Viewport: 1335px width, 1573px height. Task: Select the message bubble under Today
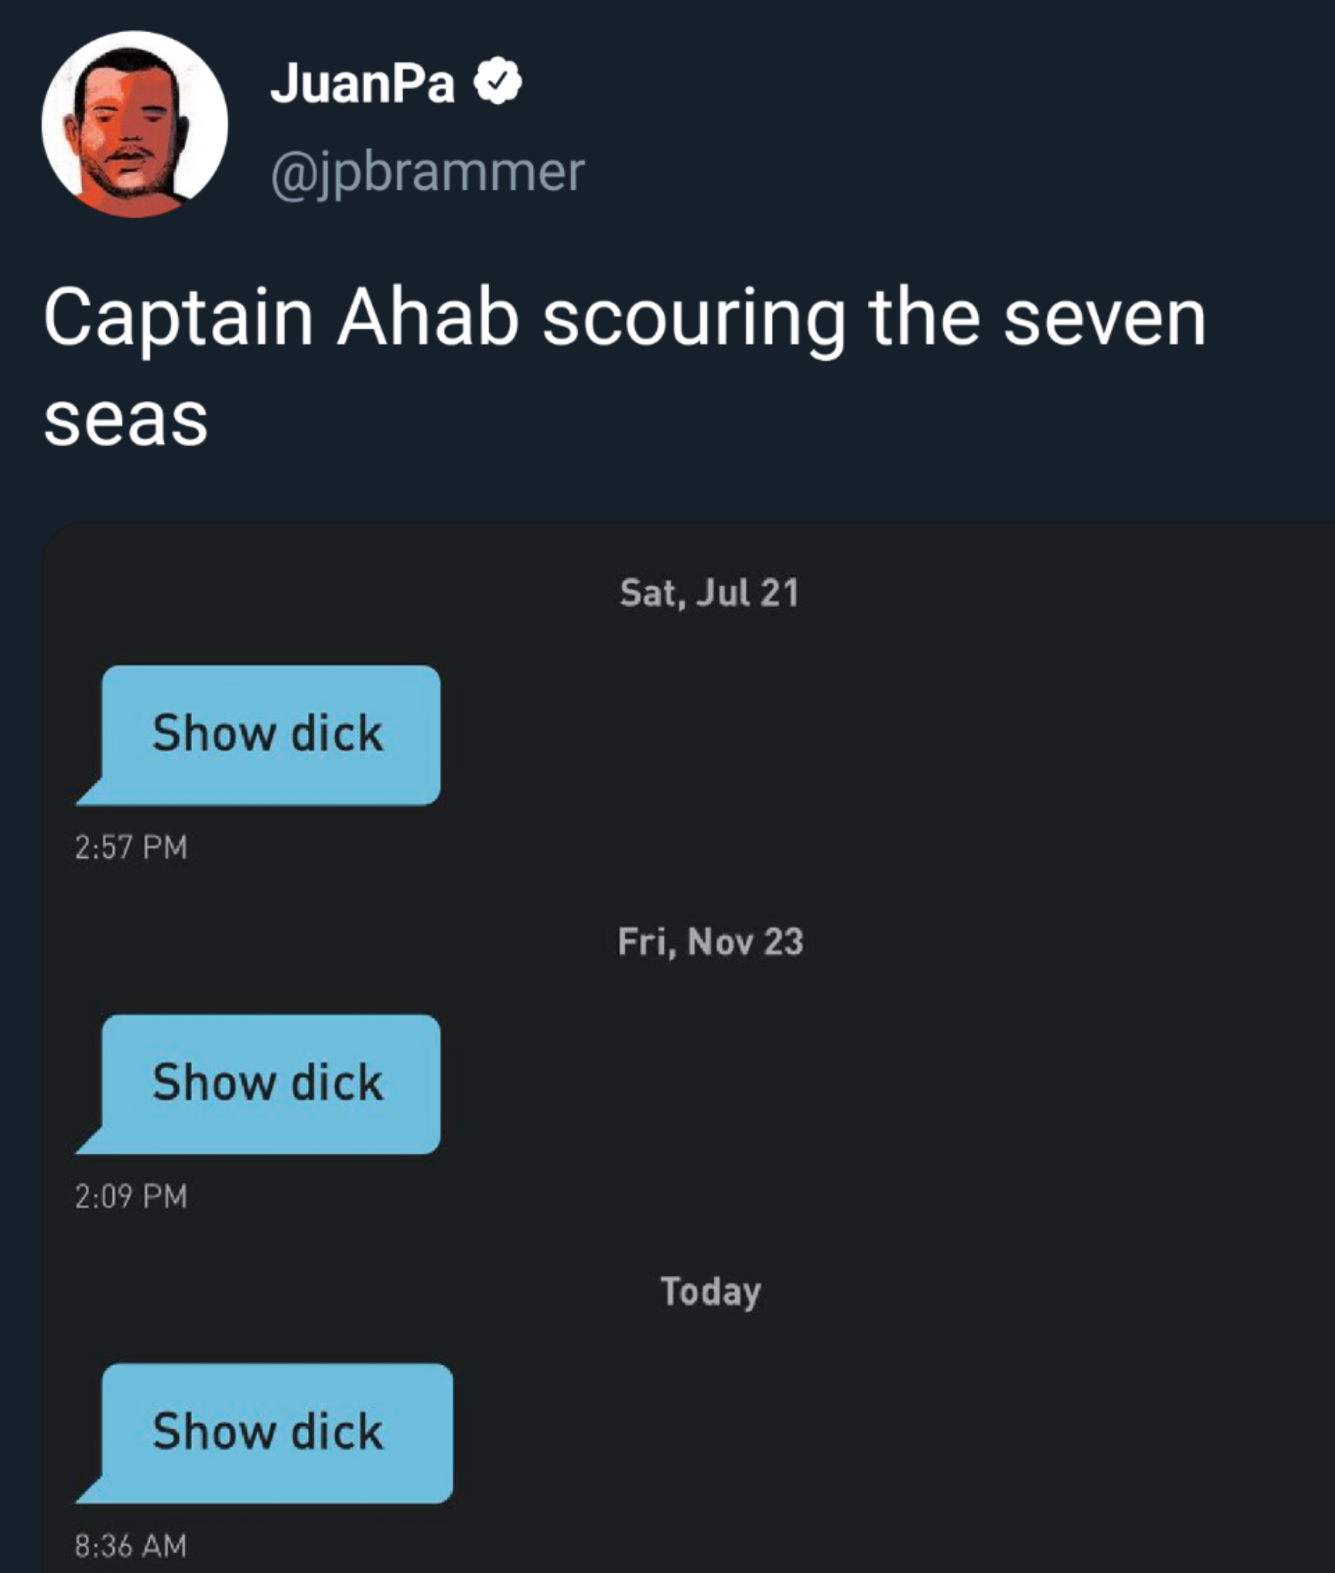(276, 1432)
